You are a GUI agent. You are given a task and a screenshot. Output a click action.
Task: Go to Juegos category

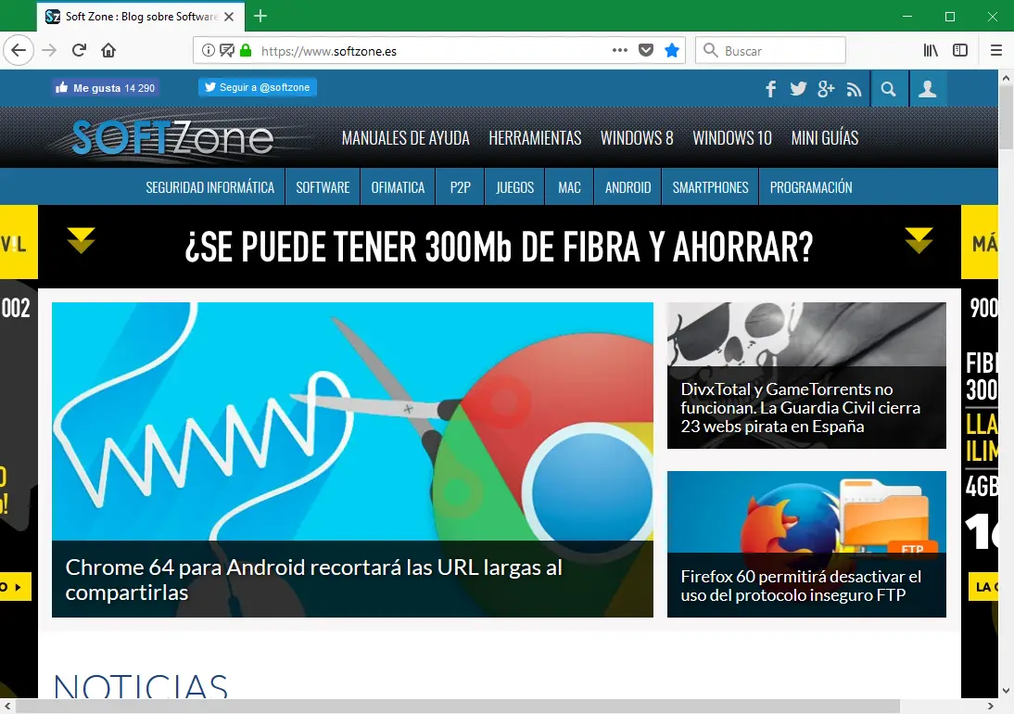(x=514, y=187)
